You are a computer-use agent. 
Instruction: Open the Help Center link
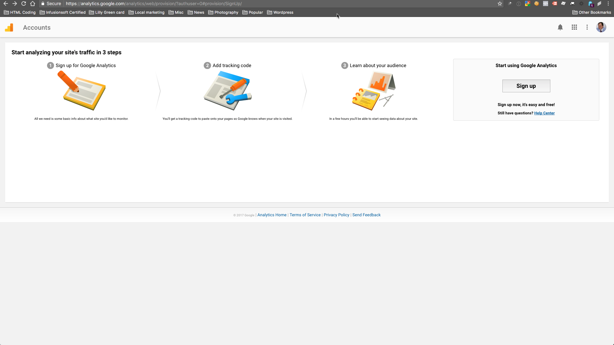coord(544,113)
